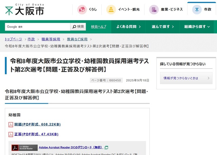The width and height of the screenshot is (217, 155).
Task: Select the 市政 navigation tab
Action: pyautogui.click(x=202, y=9)
